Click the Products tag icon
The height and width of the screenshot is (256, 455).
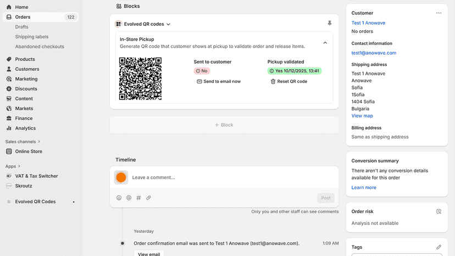tap(9, 59)
